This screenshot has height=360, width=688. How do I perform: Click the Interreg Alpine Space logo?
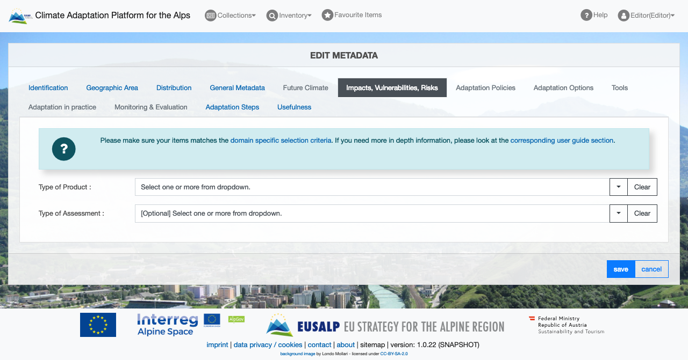pyautogui.click(x=167, y=325)
